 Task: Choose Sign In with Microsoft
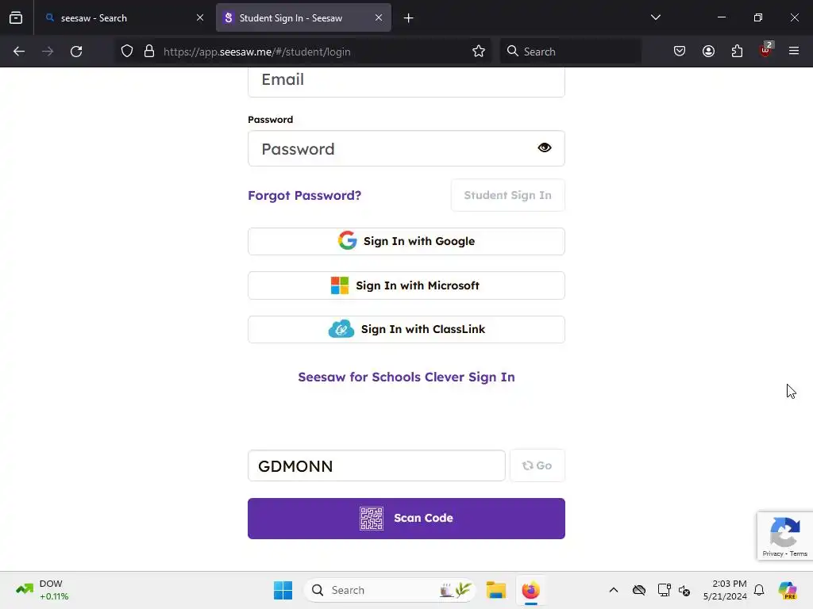pyautogui.click(x=406, y=285)
